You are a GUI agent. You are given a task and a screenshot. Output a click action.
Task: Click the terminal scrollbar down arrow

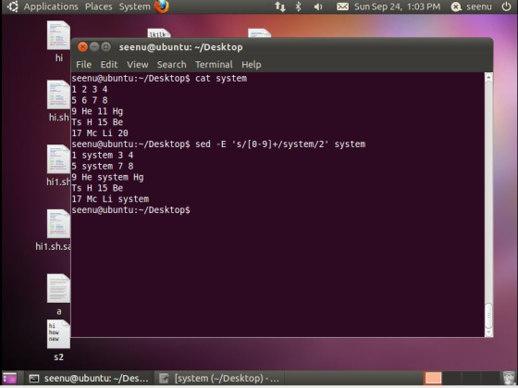click(x=488, y=332)
